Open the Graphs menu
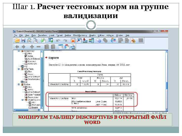Viewport: 182px width, 136px height. pos(92,36)
